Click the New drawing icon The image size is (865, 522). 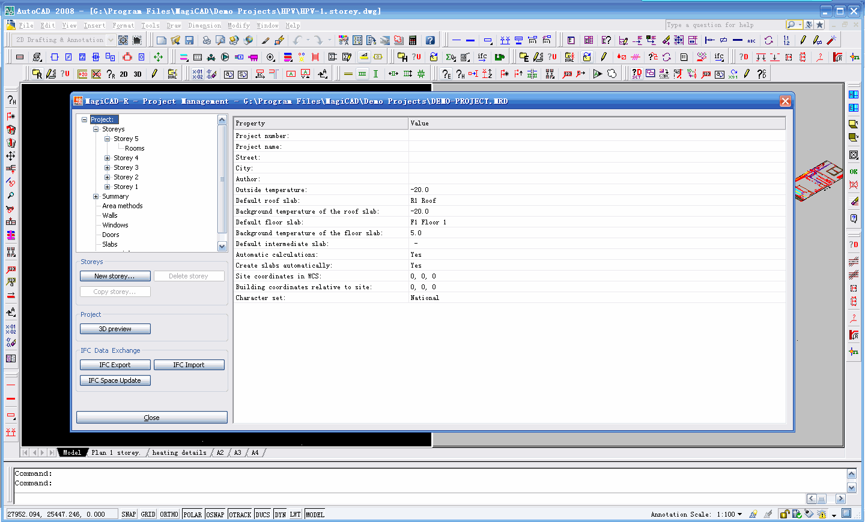click(x=161, y=40)
